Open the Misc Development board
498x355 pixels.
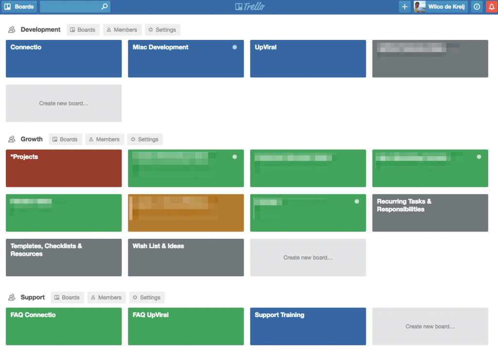[186, 58]
